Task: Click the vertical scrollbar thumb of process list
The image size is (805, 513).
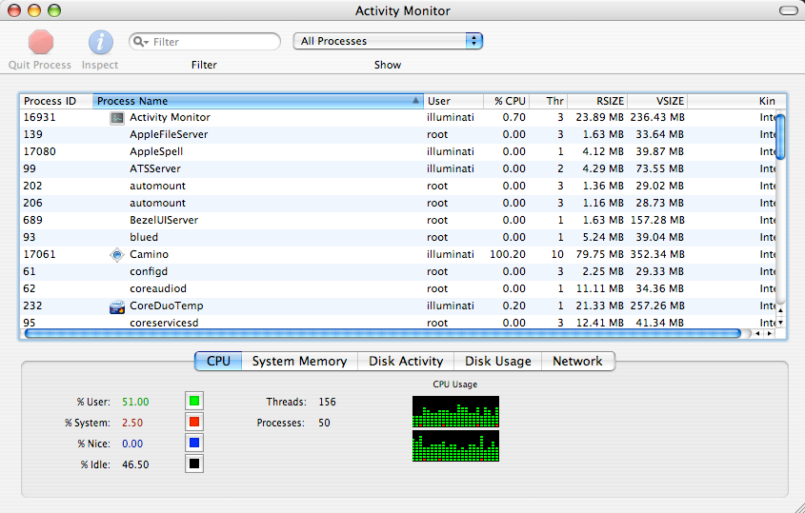Action: click(780, 137)
